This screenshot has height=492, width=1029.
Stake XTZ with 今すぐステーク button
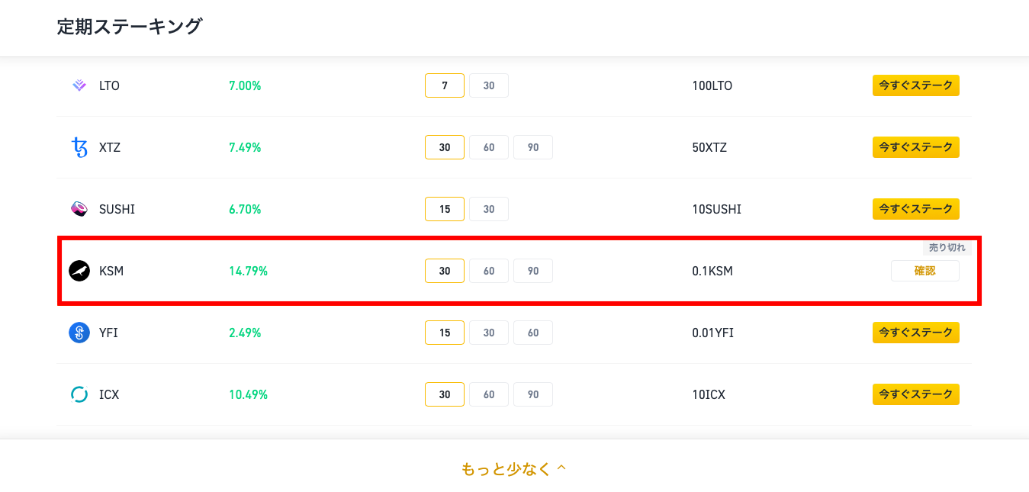(916, 147)
